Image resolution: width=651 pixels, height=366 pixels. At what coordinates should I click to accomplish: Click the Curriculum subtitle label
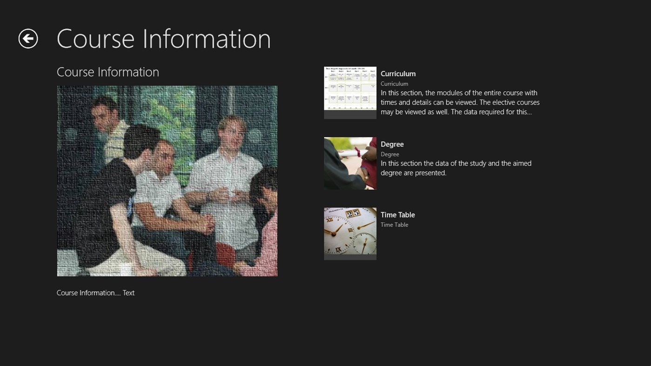394,84
